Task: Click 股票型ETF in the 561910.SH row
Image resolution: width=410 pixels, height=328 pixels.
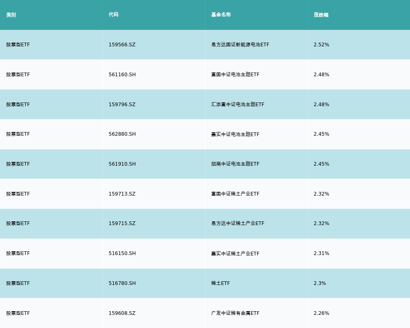Action: [18, 164]
